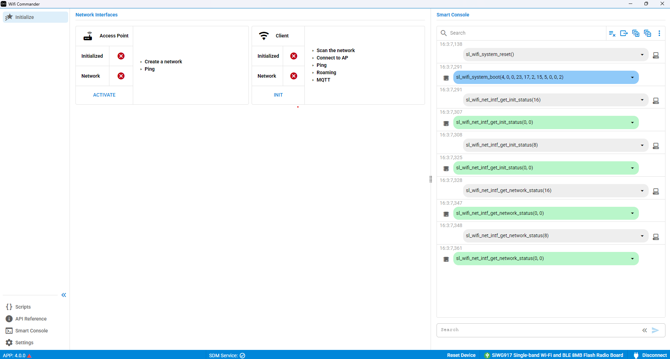Export the Smart Console log
Viewport: 670px width, 359px height.
(624, 33)
